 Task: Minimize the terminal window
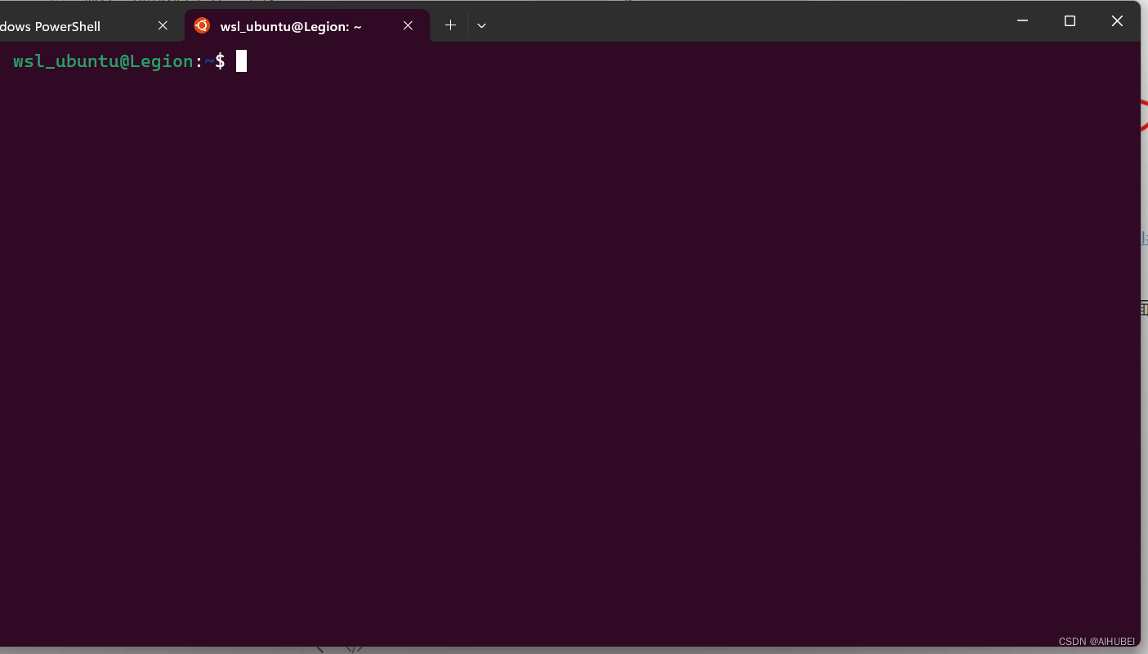coord(1022,21)
